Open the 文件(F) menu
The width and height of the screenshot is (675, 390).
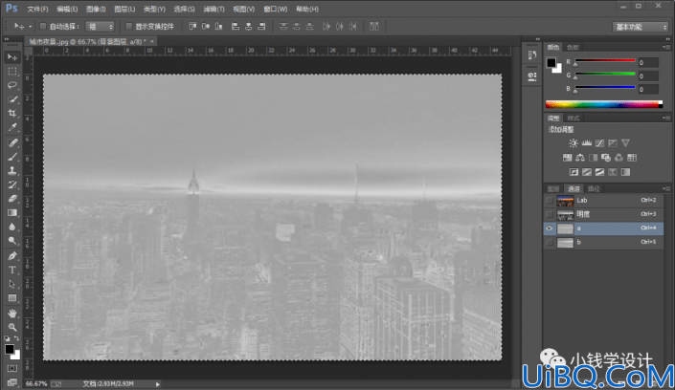coord(37,9)
